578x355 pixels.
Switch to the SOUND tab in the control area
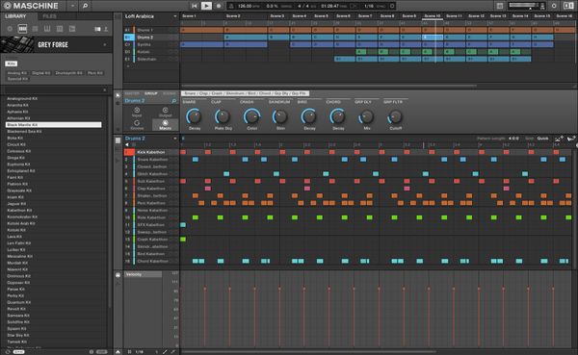pyautogui.click(x=170, y=93)
